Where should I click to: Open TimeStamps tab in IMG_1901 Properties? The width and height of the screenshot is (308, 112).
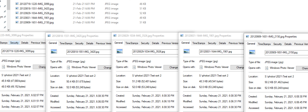[199, 43]
